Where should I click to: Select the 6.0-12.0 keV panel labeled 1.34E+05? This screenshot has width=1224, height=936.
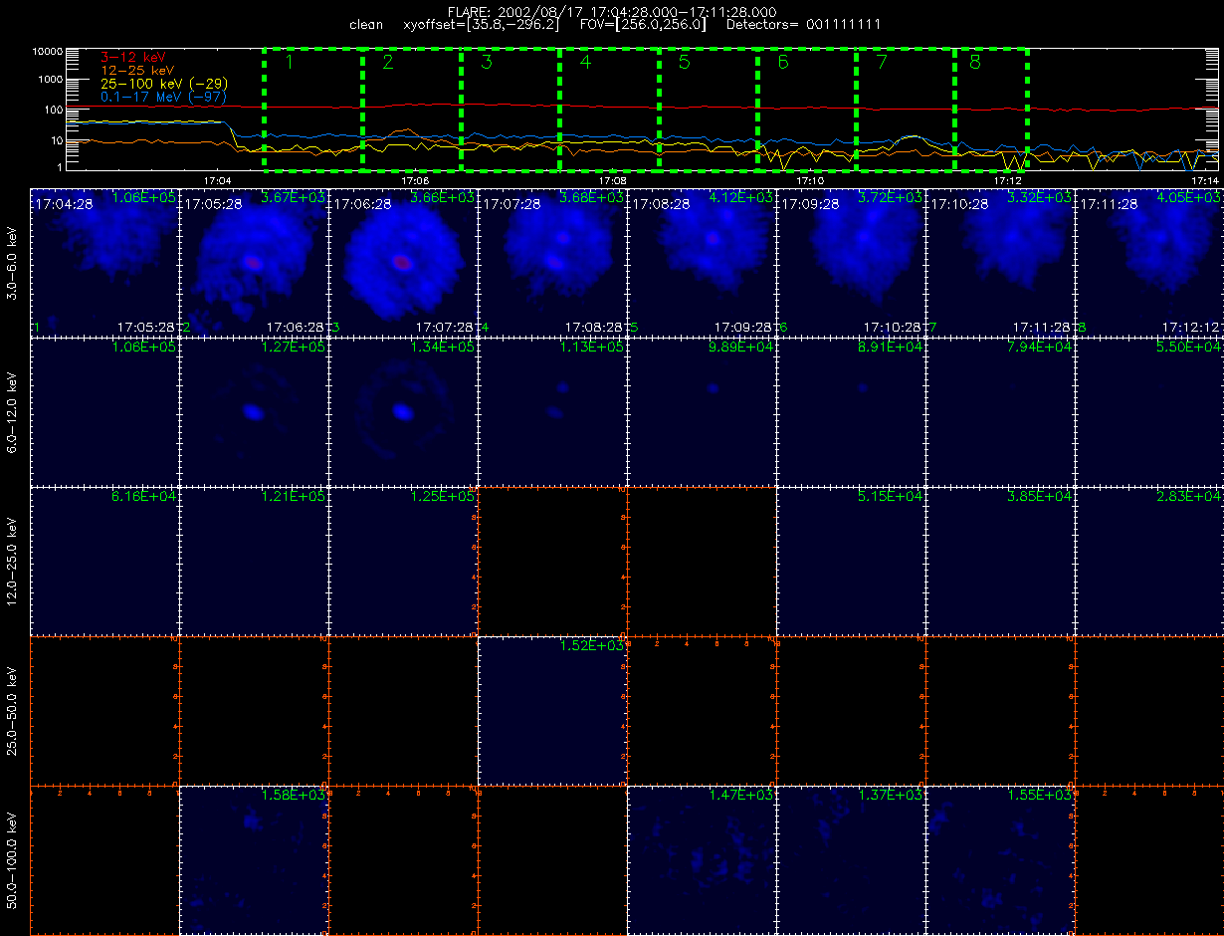click(x=403, y=411)
